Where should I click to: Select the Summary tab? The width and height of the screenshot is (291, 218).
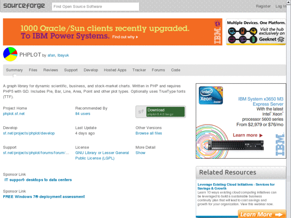coord(14,70)
